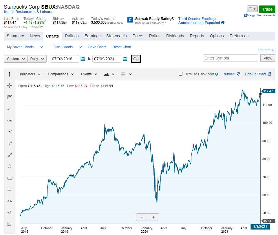This screenshot has width=278, height=235.
Task: Click the end date field 07/09/2021
Action: point(107,59)
